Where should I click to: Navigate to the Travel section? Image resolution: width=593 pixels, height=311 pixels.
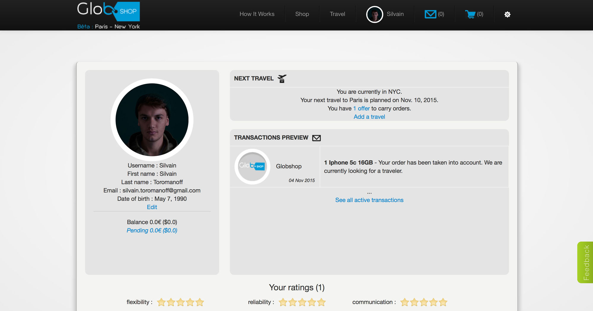tap(337, 14)
